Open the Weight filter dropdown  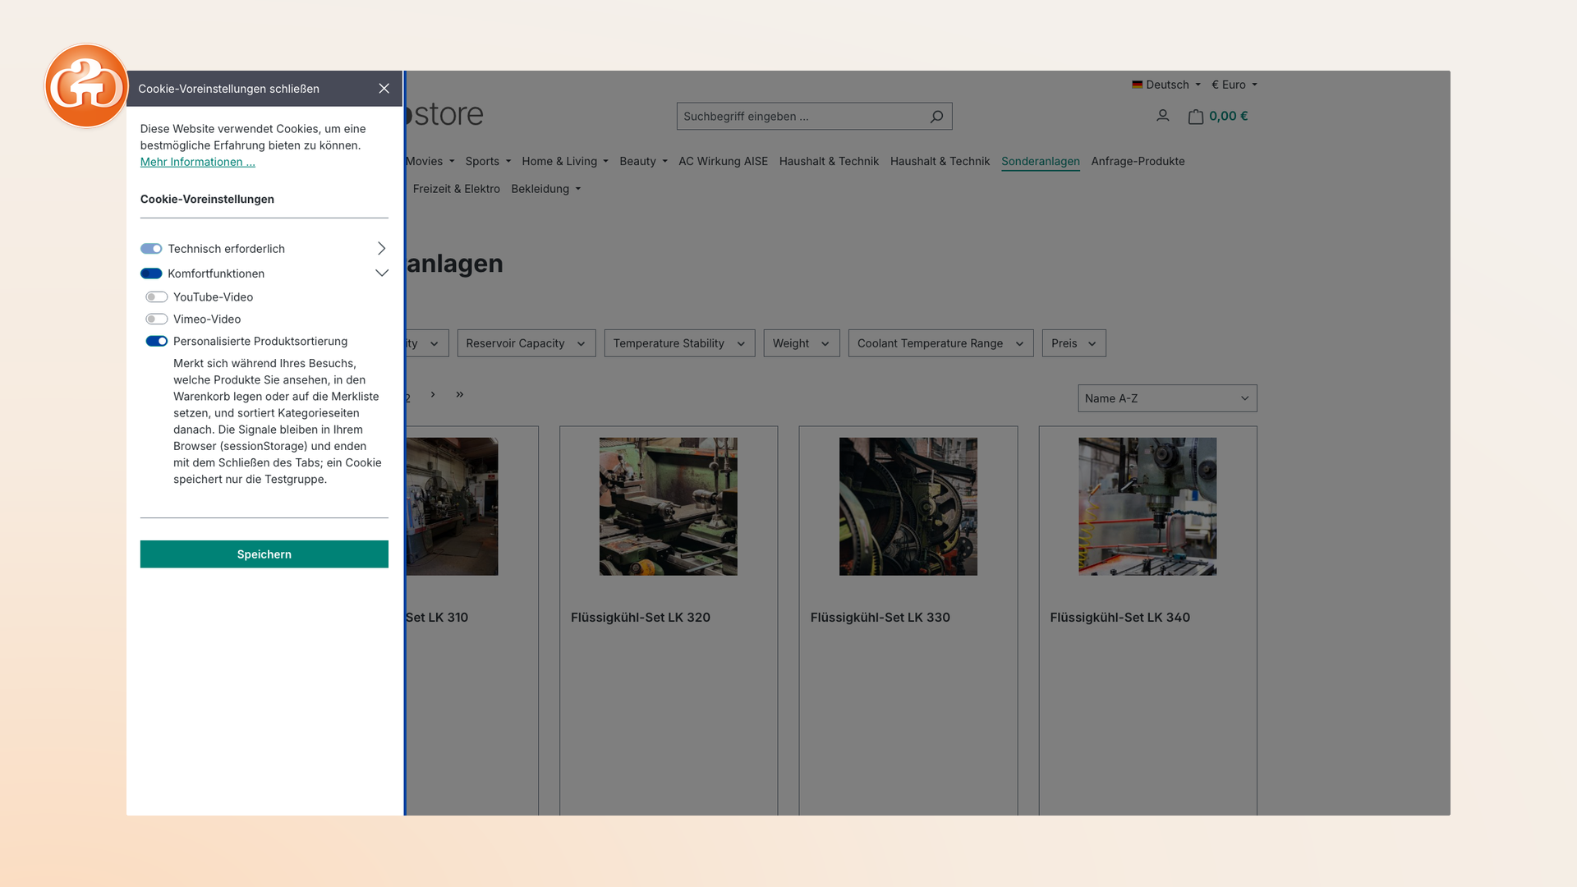coord(802,343)
